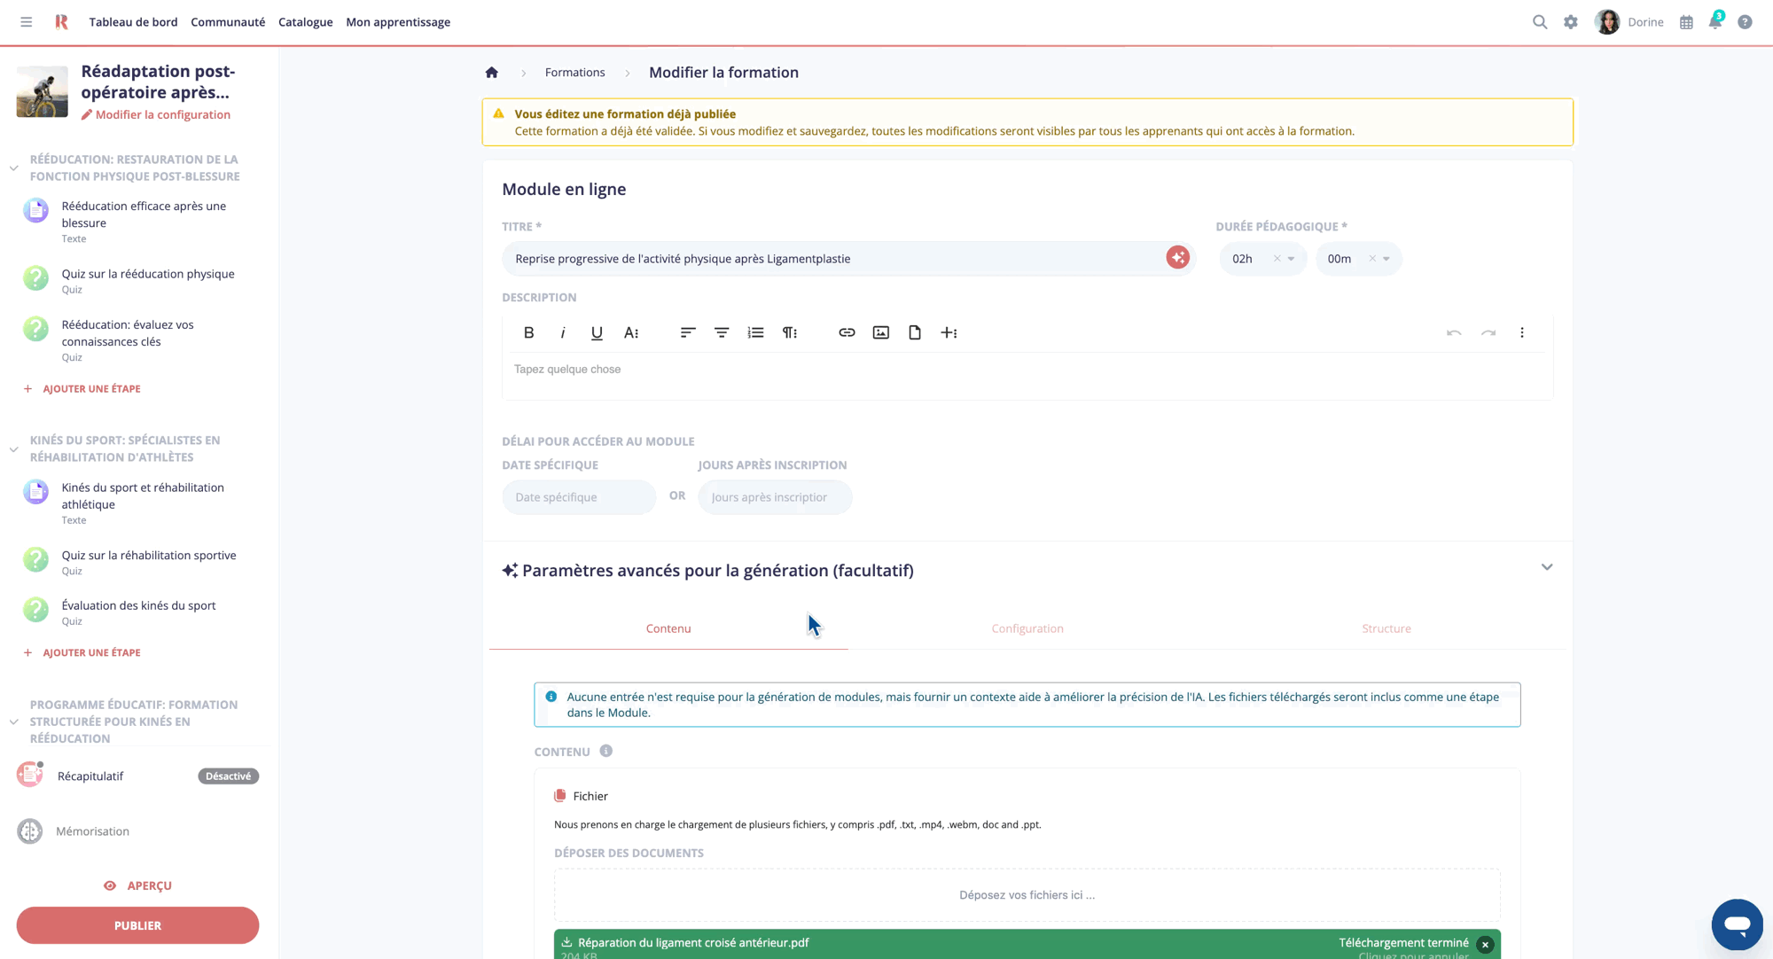Collapse the Paramètres avancés panel chevron
Viewport: 1773px width, 959px height.
(x=1547, y=566)
